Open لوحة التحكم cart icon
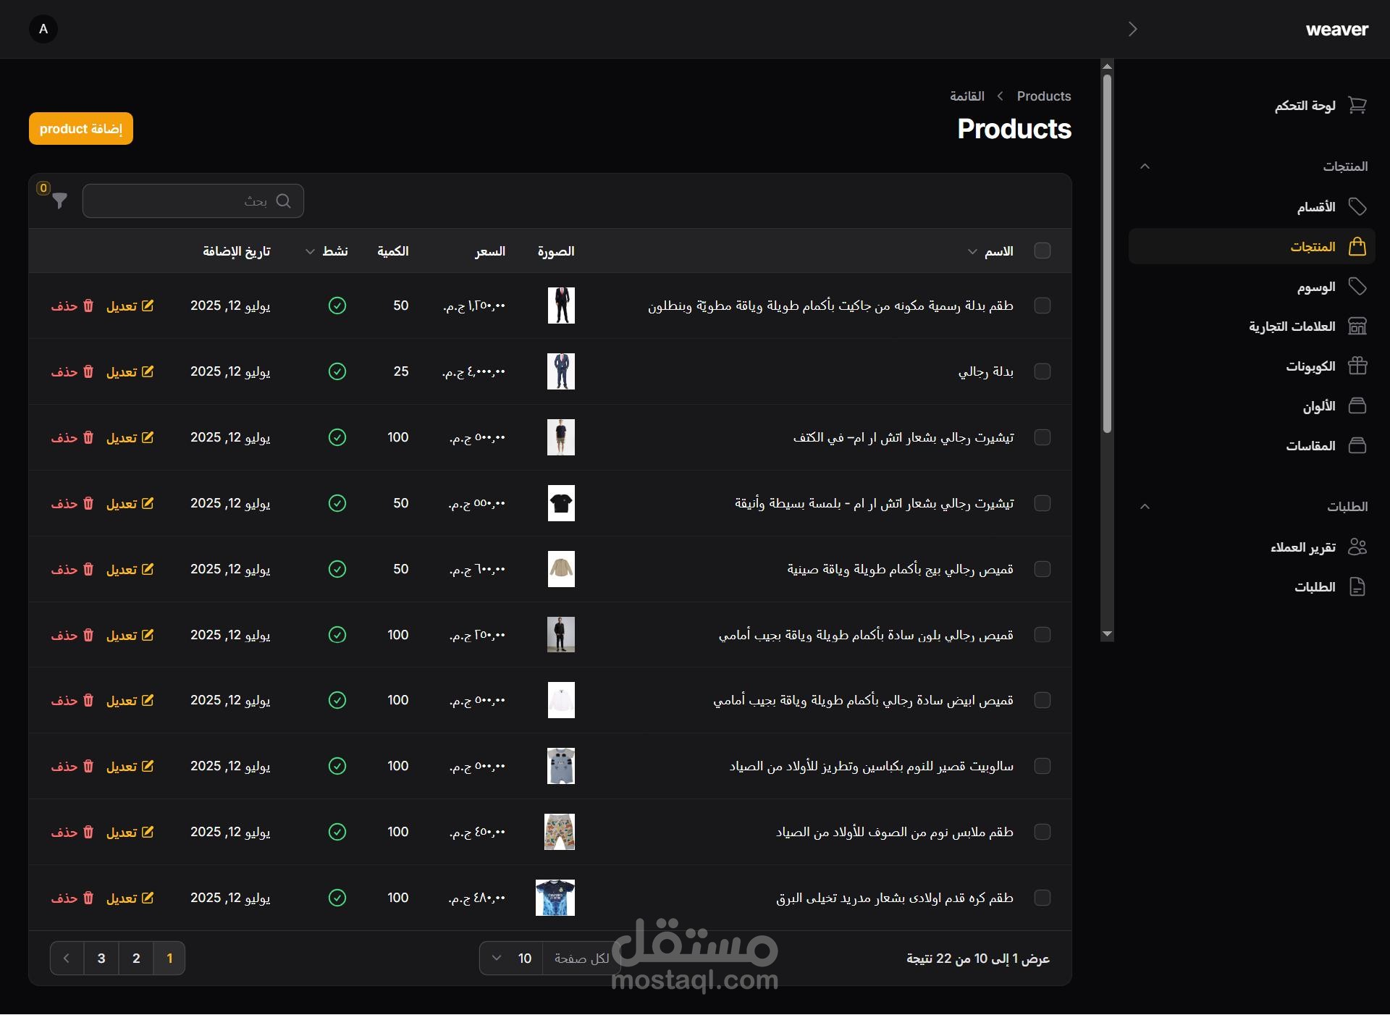Screen dimensions: 1390x1015 point(1357,106)
